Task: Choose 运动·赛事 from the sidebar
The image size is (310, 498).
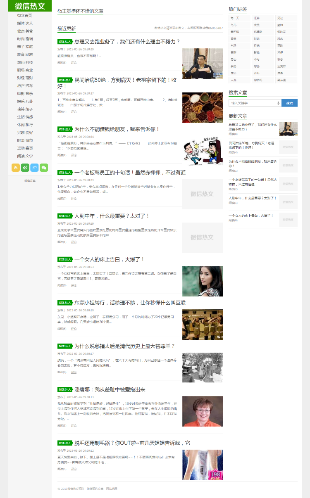Action: [25, 148]
